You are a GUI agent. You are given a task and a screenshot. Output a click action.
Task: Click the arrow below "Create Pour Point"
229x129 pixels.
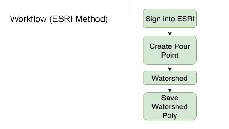click(x=170, y=68)
